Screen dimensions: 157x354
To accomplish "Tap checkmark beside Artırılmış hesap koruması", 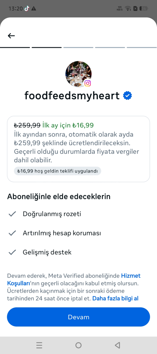I will pos(12,233).
